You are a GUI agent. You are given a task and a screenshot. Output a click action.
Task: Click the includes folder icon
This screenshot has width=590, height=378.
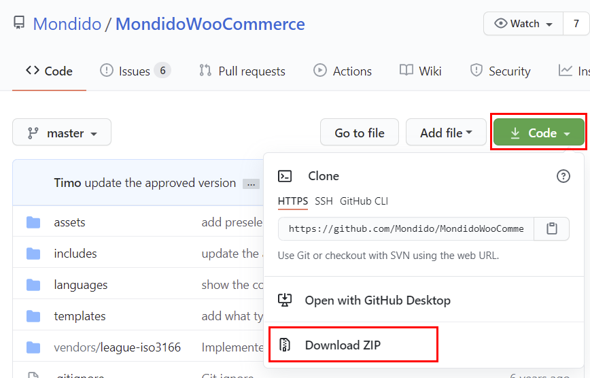pos(33,254)
